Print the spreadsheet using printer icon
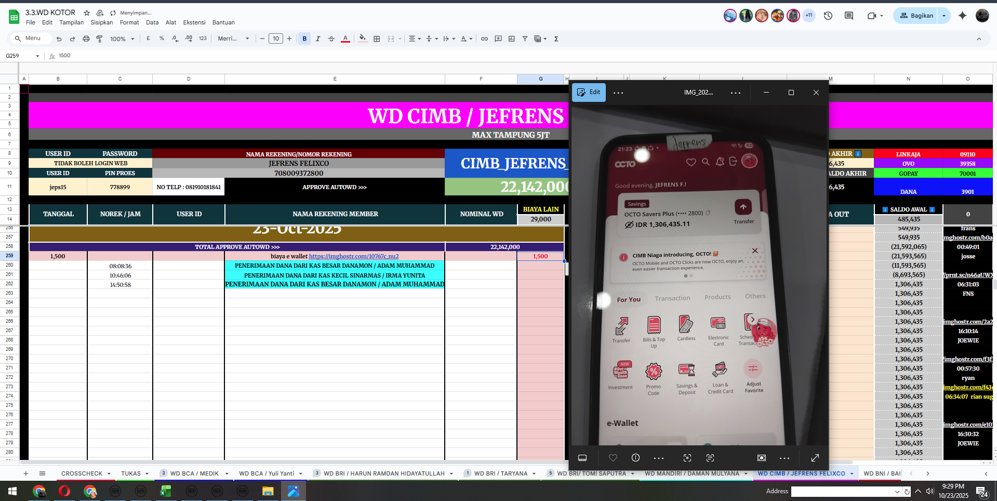This screenshot has width=997, height=501. click(x=86, y=39)
